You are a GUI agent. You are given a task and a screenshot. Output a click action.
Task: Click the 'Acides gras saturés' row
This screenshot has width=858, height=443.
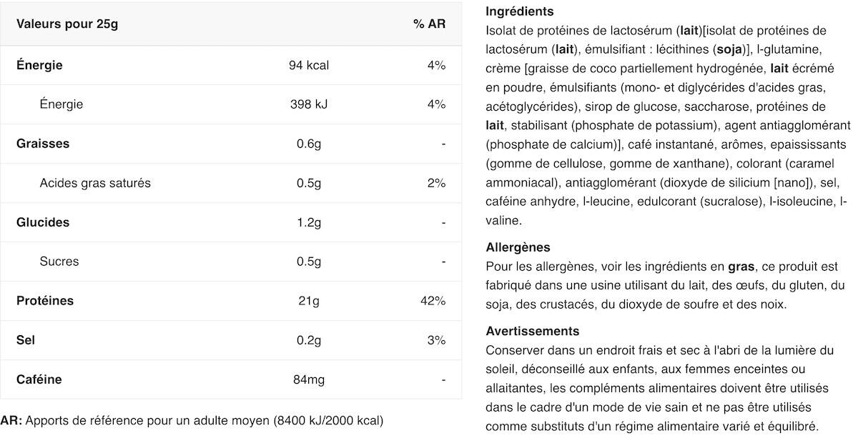[x=231, y=183]
